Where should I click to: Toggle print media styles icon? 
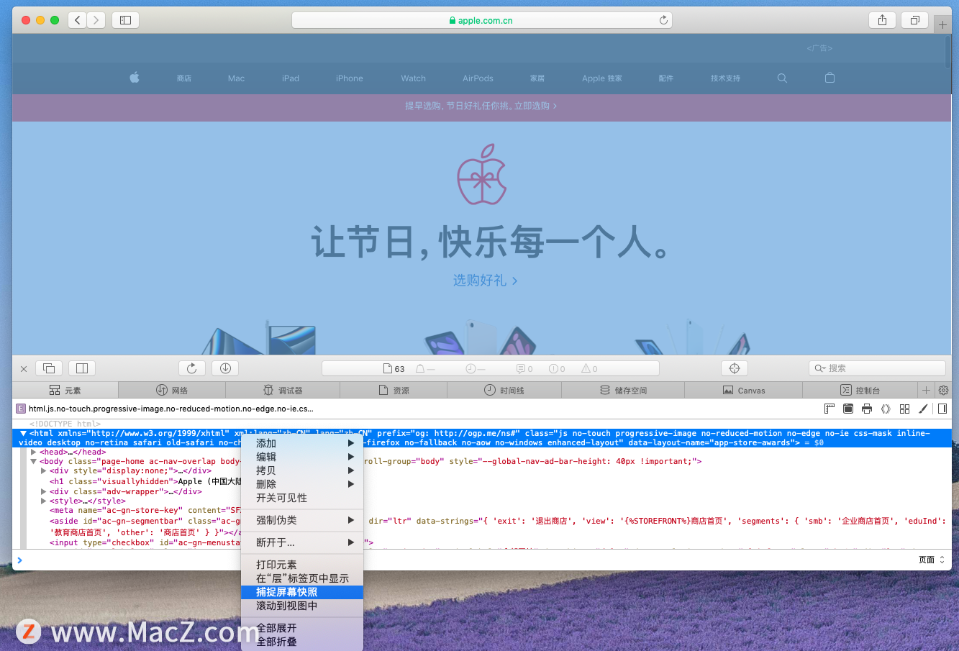tap(867, 409)
